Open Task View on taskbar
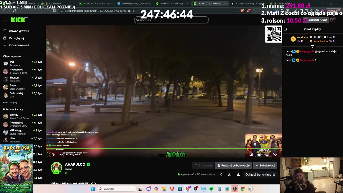The height and width of the screenshot is (193, 343). (140, 189)
